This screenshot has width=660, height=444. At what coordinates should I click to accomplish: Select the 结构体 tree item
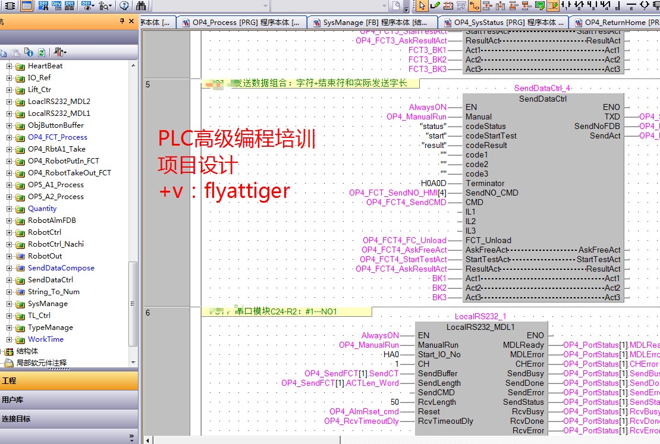tap(27, 351)
